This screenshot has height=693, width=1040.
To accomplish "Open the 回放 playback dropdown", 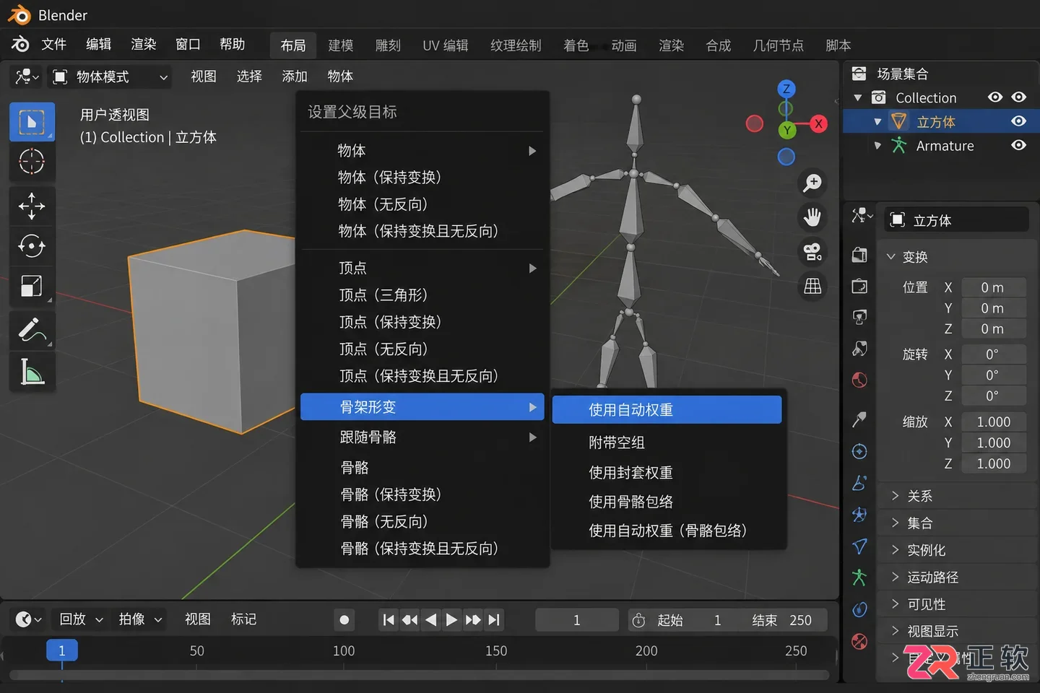I will pyautogui.click(x=81, y=619).
